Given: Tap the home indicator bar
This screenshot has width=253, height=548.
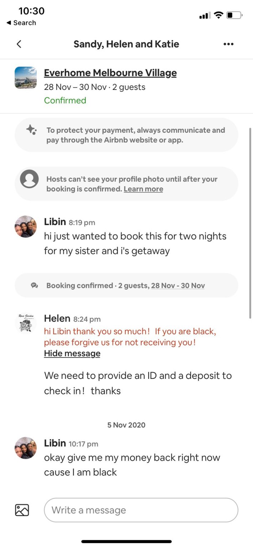Looking at the screenshot, I should 127,542.
